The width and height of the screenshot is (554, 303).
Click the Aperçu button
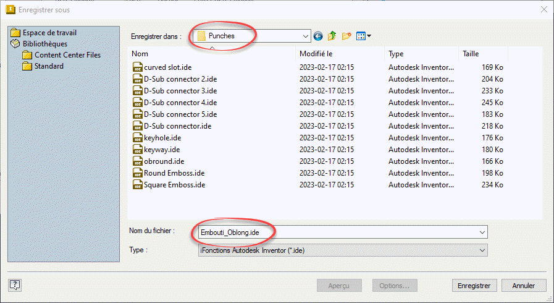point(339,285)
